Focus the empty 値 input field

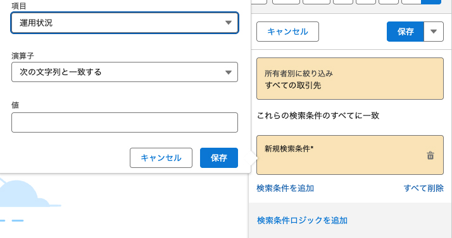pos(125,122)
